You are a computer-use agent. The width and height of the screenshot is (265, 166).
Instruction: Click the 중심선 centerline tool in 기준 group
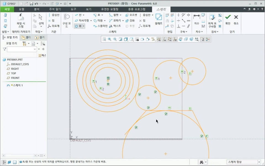[x=54, y=15]
